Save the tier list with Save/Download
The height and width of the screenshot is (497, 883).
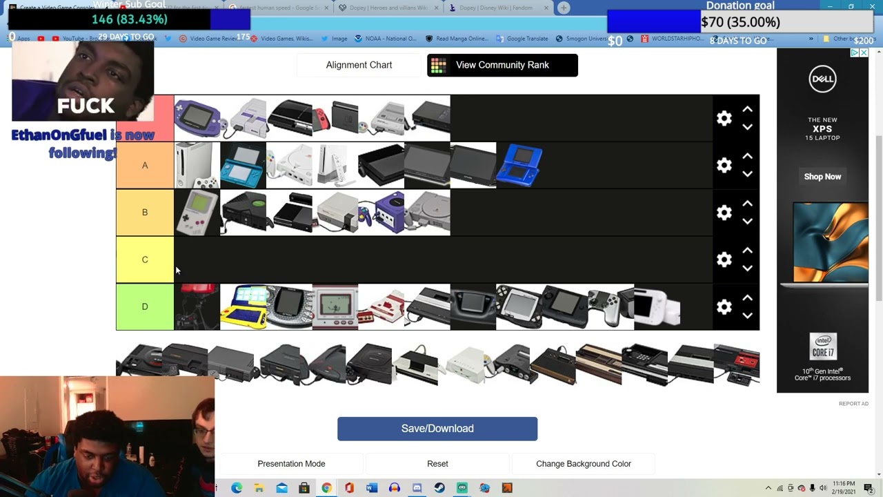(x=437, y=429)
